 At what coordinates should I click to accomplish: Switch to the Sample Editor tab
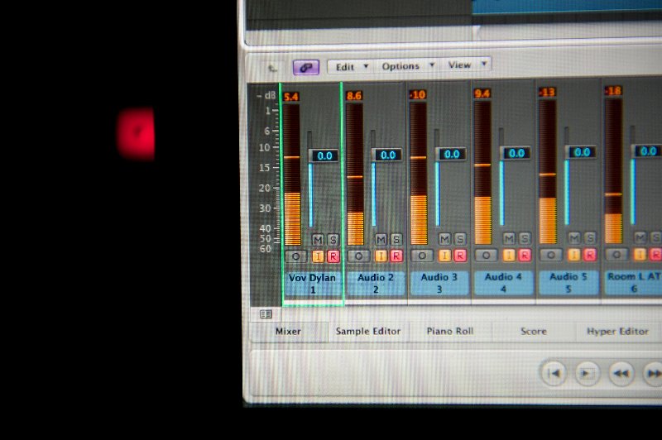[x=368, y=332]
